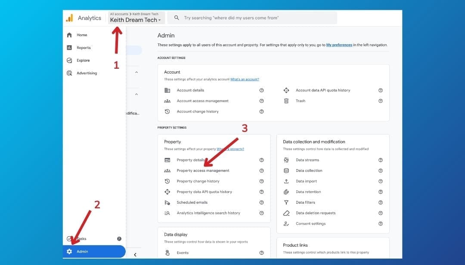Click the Analytics Intelligence search history icon

coord(167,213)
